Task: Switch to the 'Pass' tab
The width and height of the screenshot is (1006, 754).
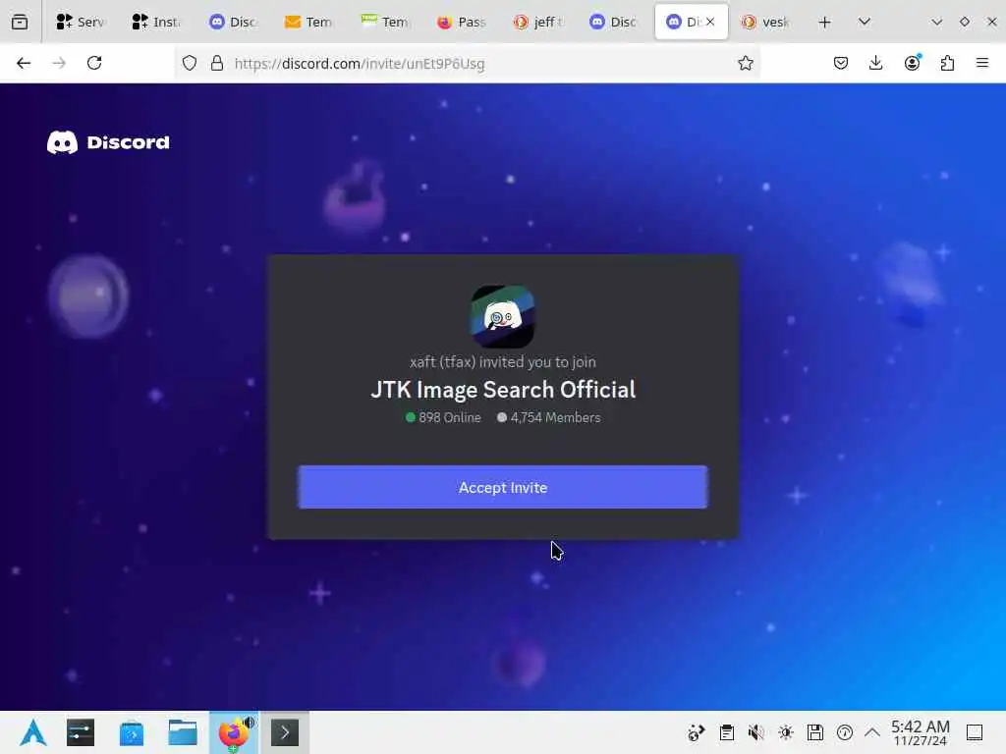Action: (462, 22)
